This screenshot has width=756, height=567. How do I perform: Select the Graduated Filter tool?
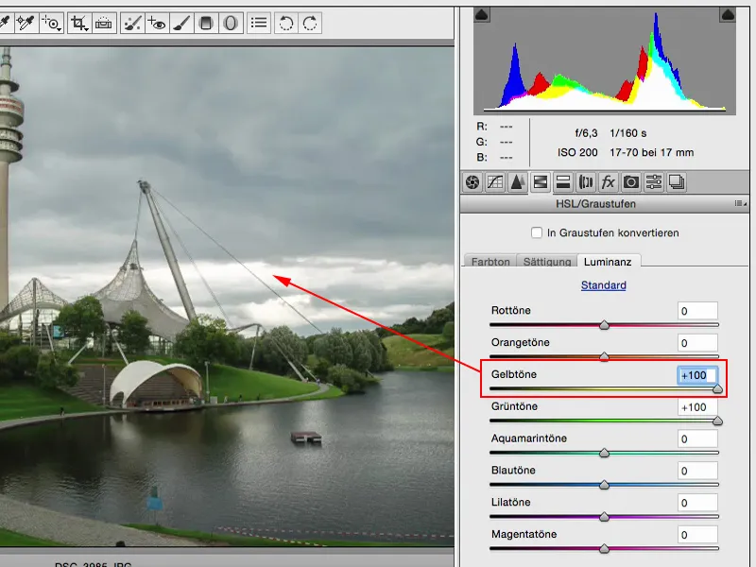click(206, 23)
